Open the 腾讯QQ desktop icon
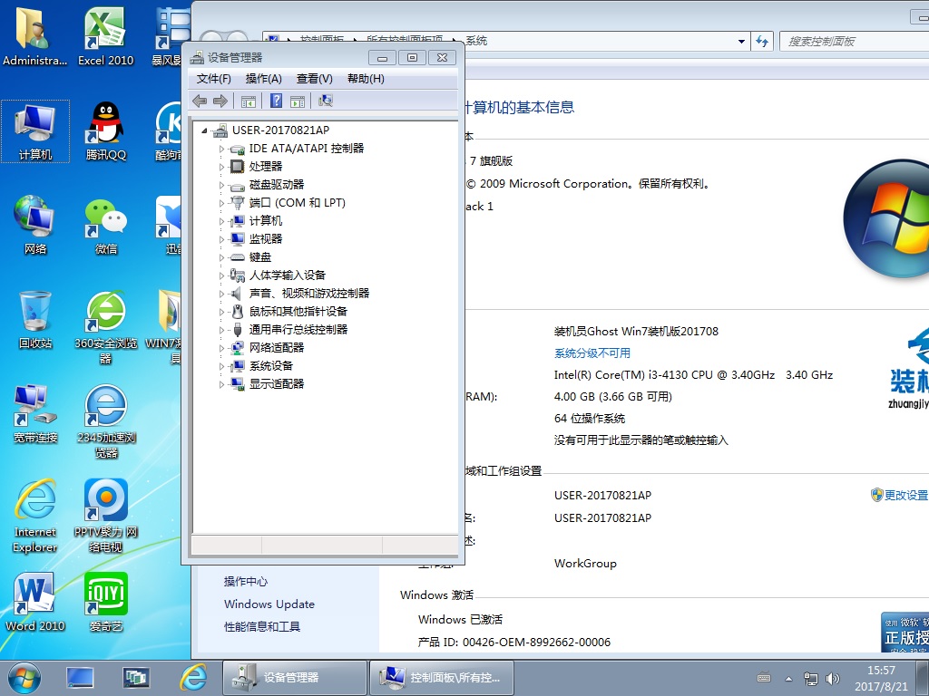929x696 pixels. pyautogui.click(x=106, y=131)
